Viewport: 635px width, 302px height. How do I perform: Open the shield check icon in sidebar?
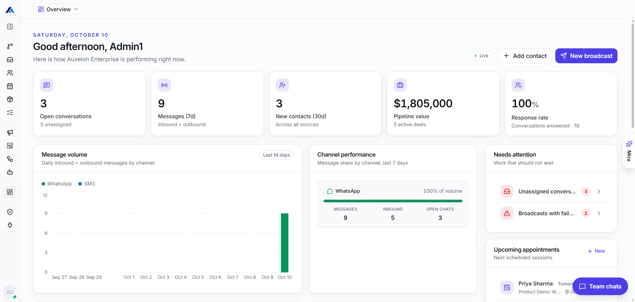10,212
